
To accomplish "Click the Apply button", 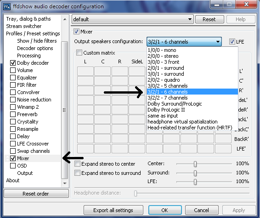I will tap(239, 210).
